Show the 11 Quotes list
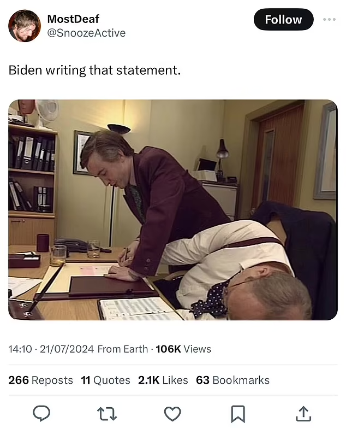Image resolution: width=346 pixels, height=428 pixels. point(105,380)
